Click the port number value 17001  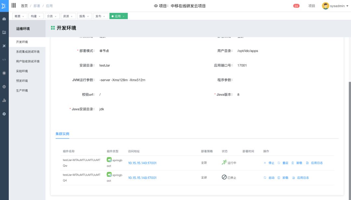click(x=242, y=65)
